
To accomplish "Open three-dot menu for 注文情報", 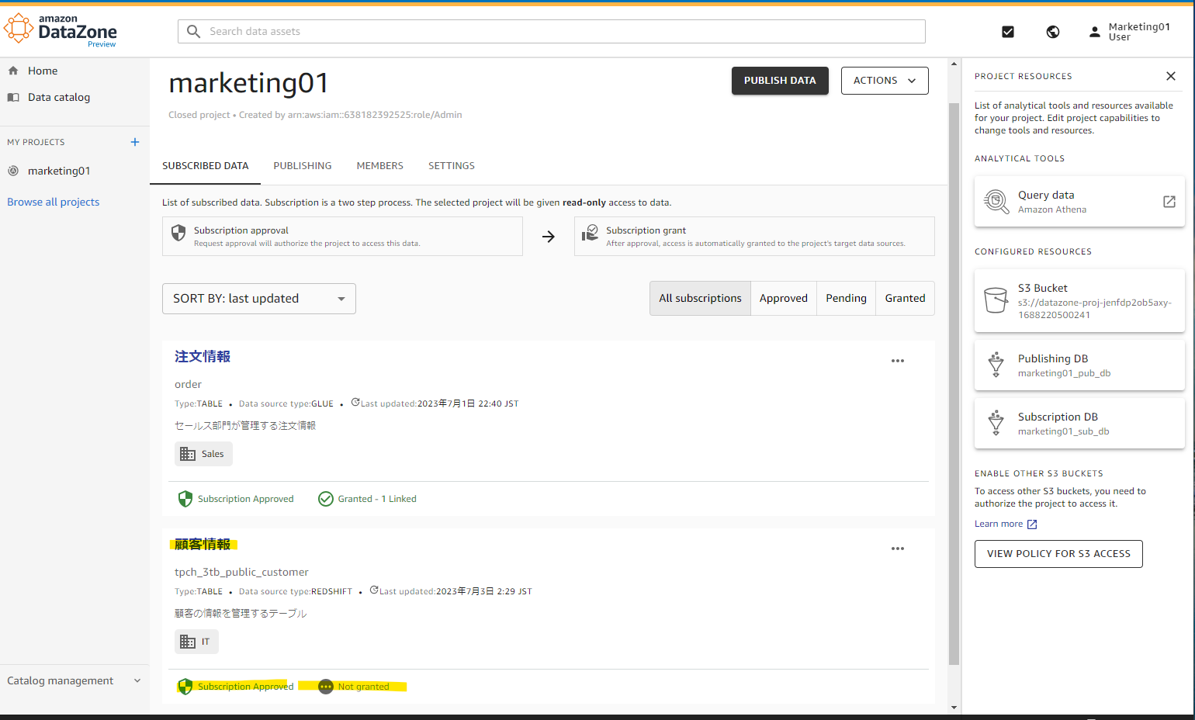I will (x=898, y=361).
